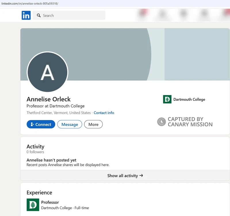Select the Professor job title in Experience
The width and height of the screenshot is (230, 216).
tap(50, 202)
